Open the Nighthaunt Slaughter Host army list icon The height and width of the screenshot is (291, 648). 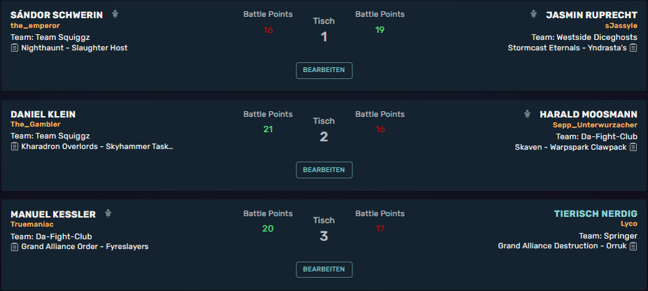[x=15, y=48]
